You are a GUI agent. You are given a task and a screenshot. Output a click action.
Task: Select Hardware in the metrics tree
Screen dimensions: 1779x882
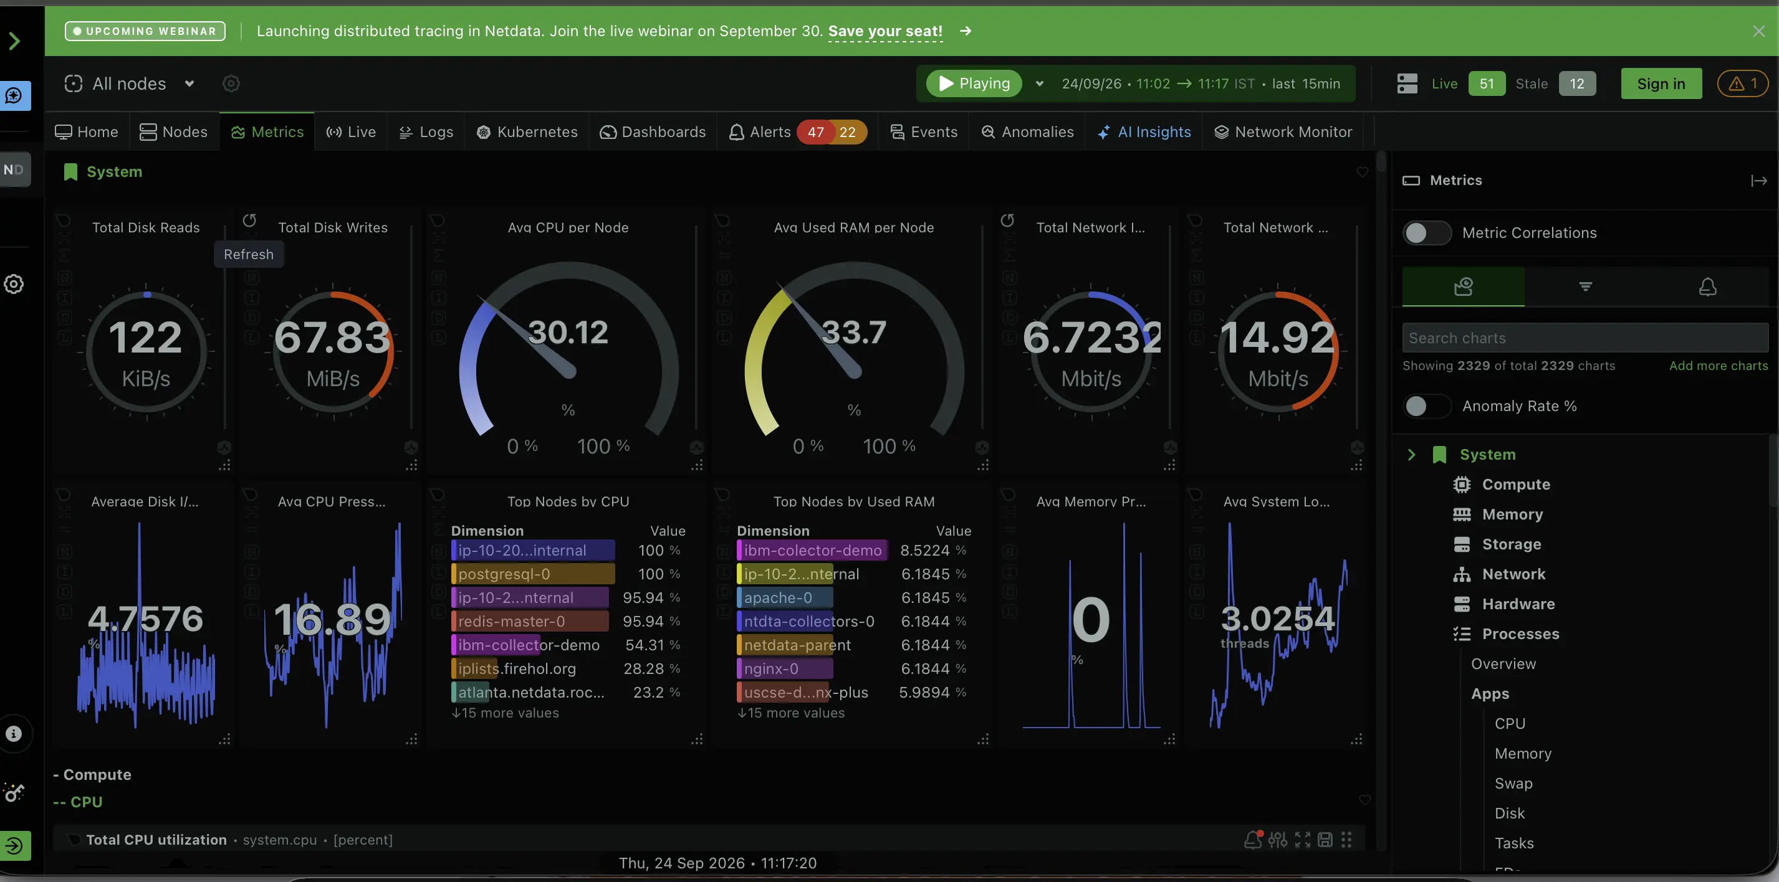pos(1518,604)
